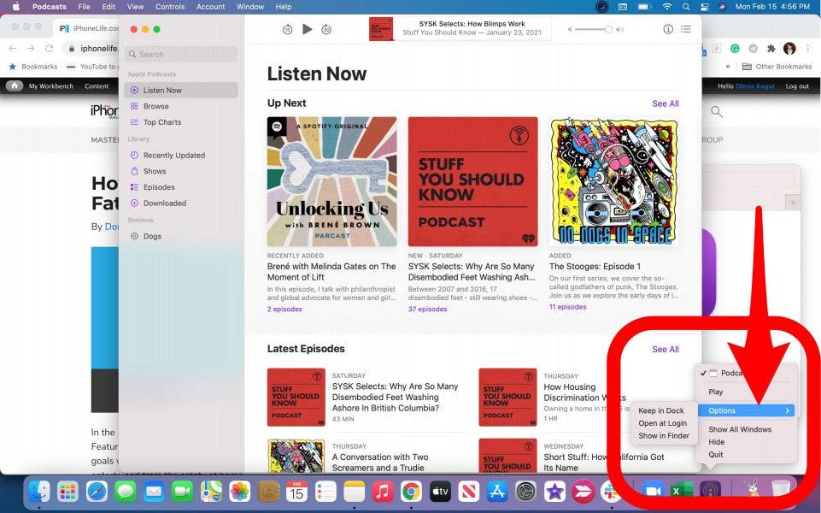This screenshot has height=513, width=821.
Task: Open Recently Updated in the Library sidebar
Action: click(173, 156)
